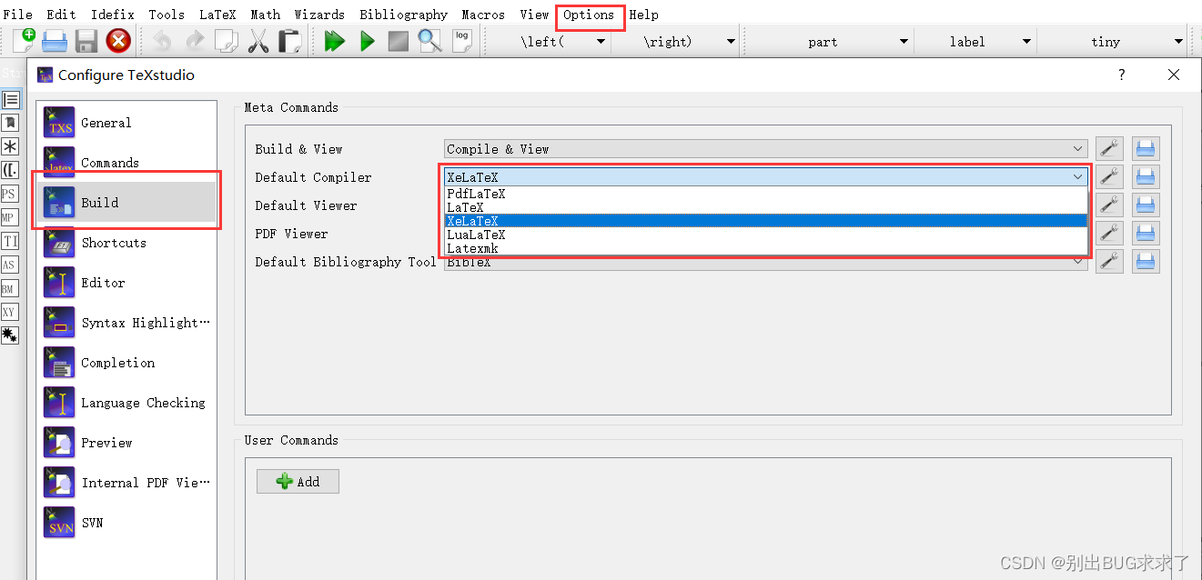
Task: Open the dialog's ? help button
Action: pyautogui.click(x=1121, y=75)
